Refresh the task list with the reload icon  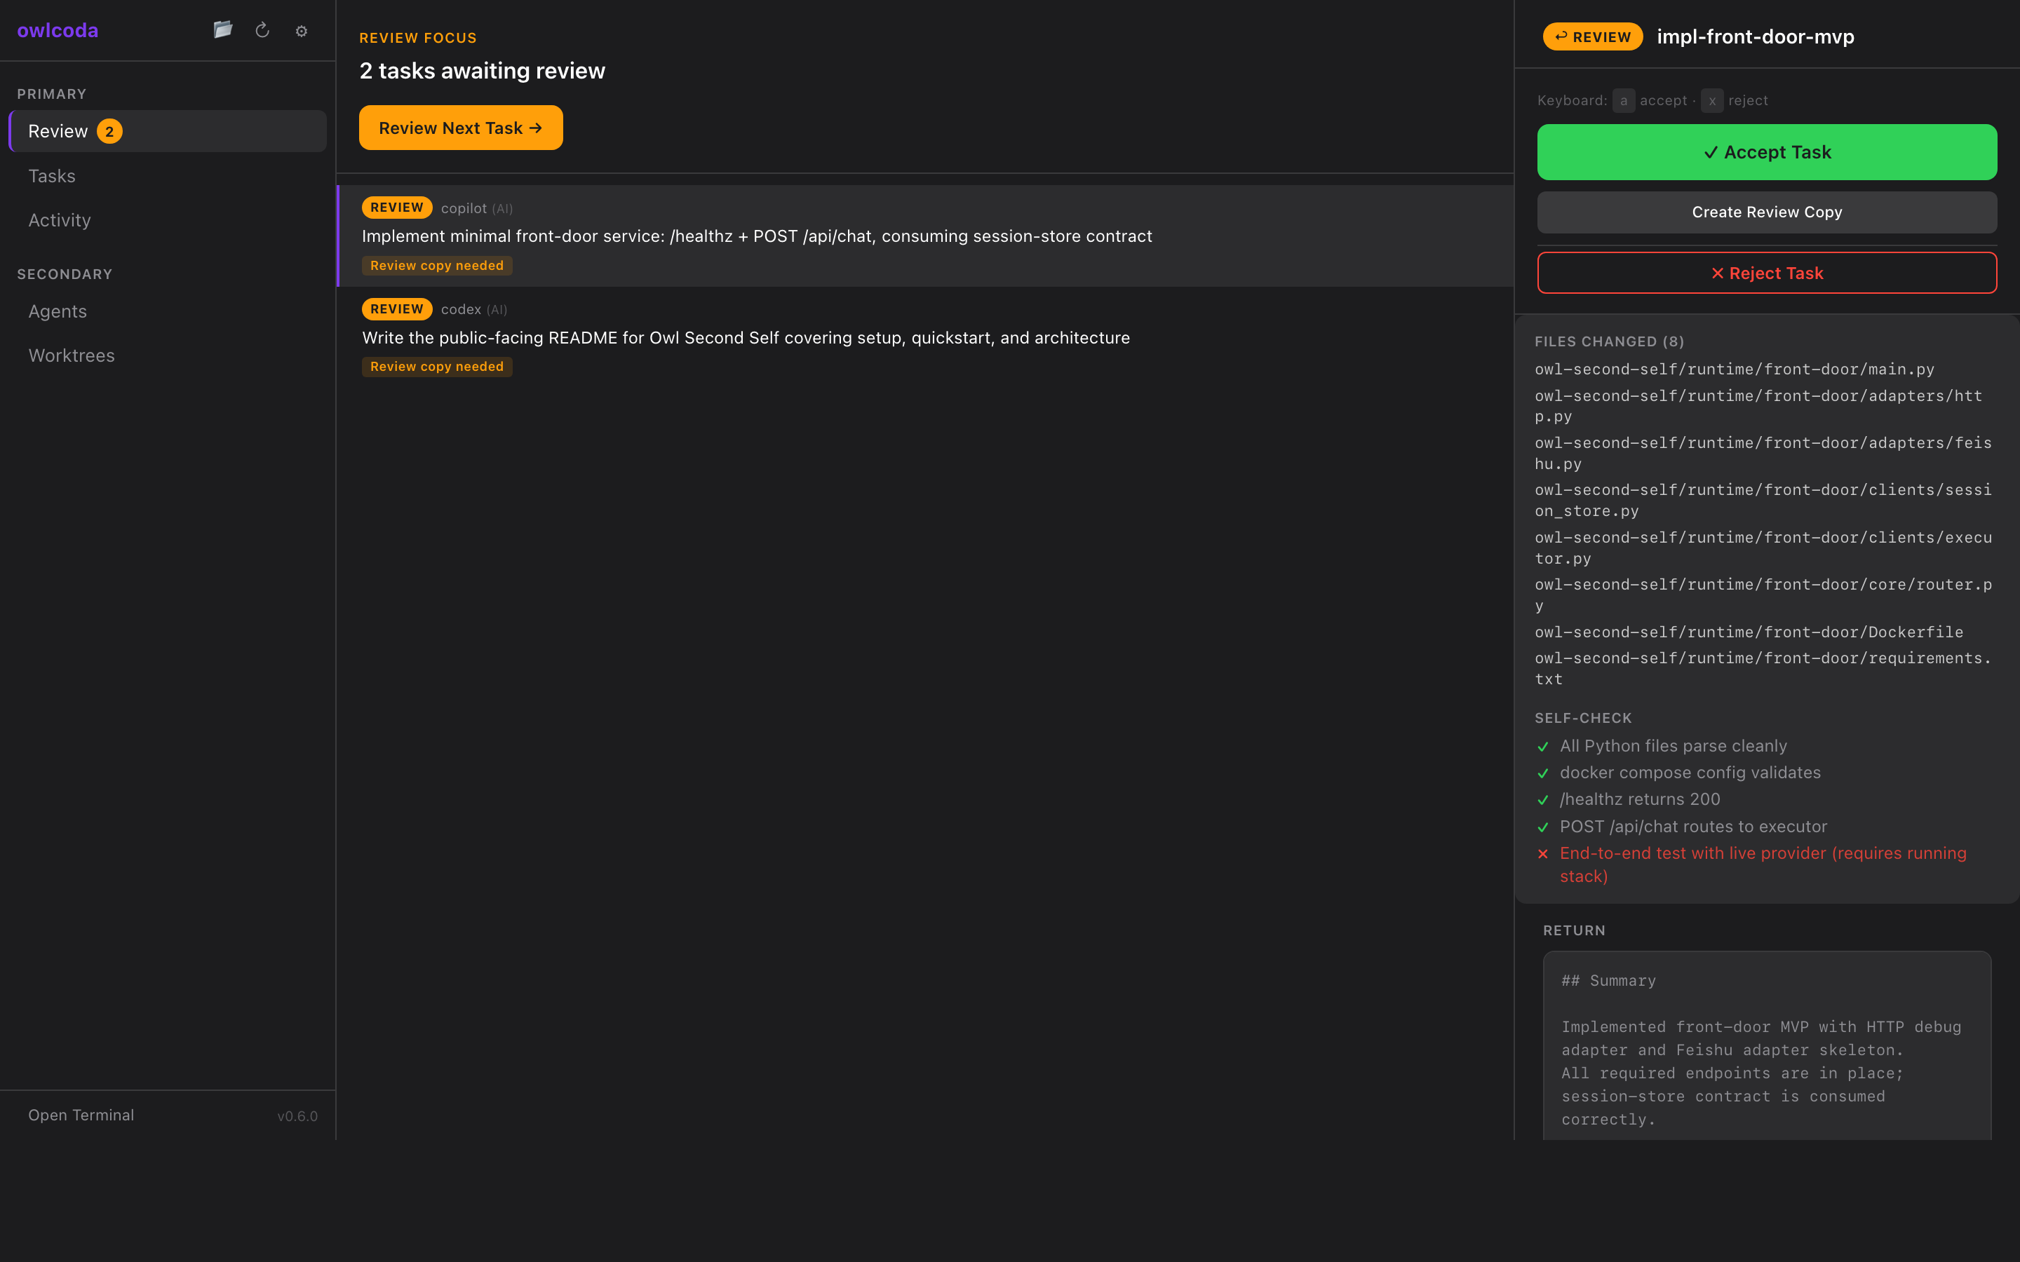(x=262, y=30)
